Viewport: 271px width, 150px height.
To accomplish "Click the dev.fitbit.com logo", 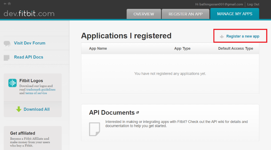I will (29, 13).
